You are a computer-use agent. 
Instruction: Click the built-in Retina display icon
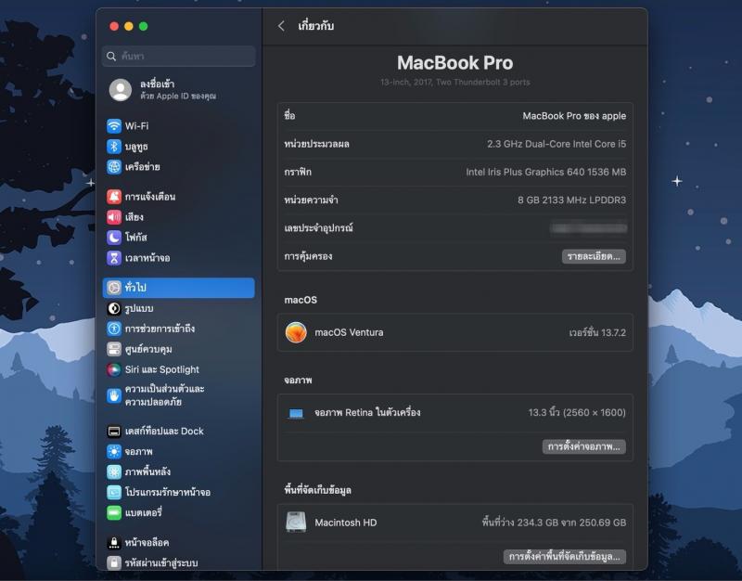[x=296, y=413]
